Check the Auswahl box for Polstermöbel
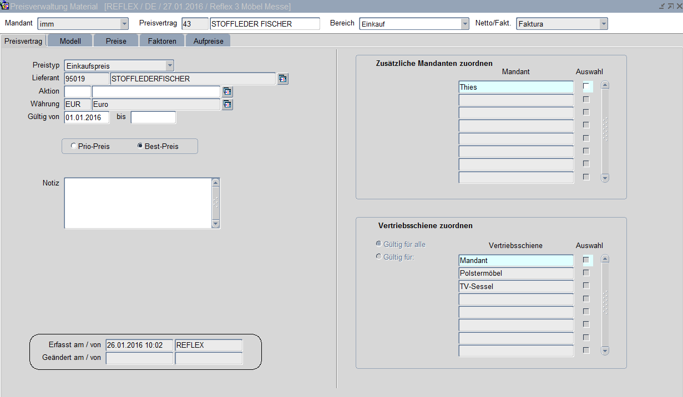This screenshot has width=683, height=397. point(586,273)
